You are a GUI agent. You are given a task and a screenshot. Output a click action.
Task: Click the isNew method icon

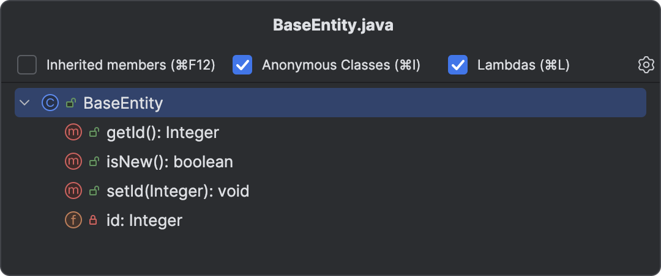[x=73, y=162]
